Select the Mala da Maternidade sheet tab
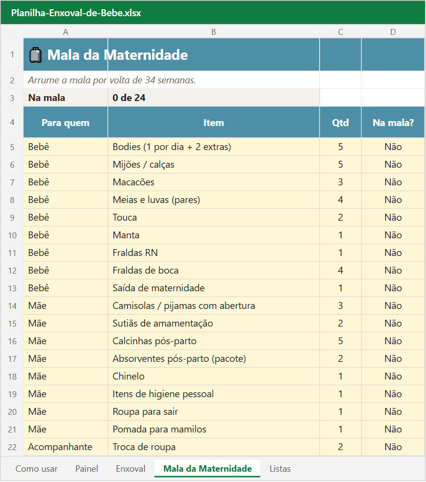Viewport: 426px width, 482px height. 207,468
